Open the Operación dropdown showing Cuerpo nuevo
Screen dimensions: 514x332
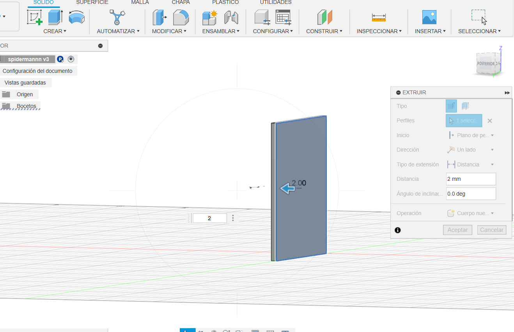point(471,213)
